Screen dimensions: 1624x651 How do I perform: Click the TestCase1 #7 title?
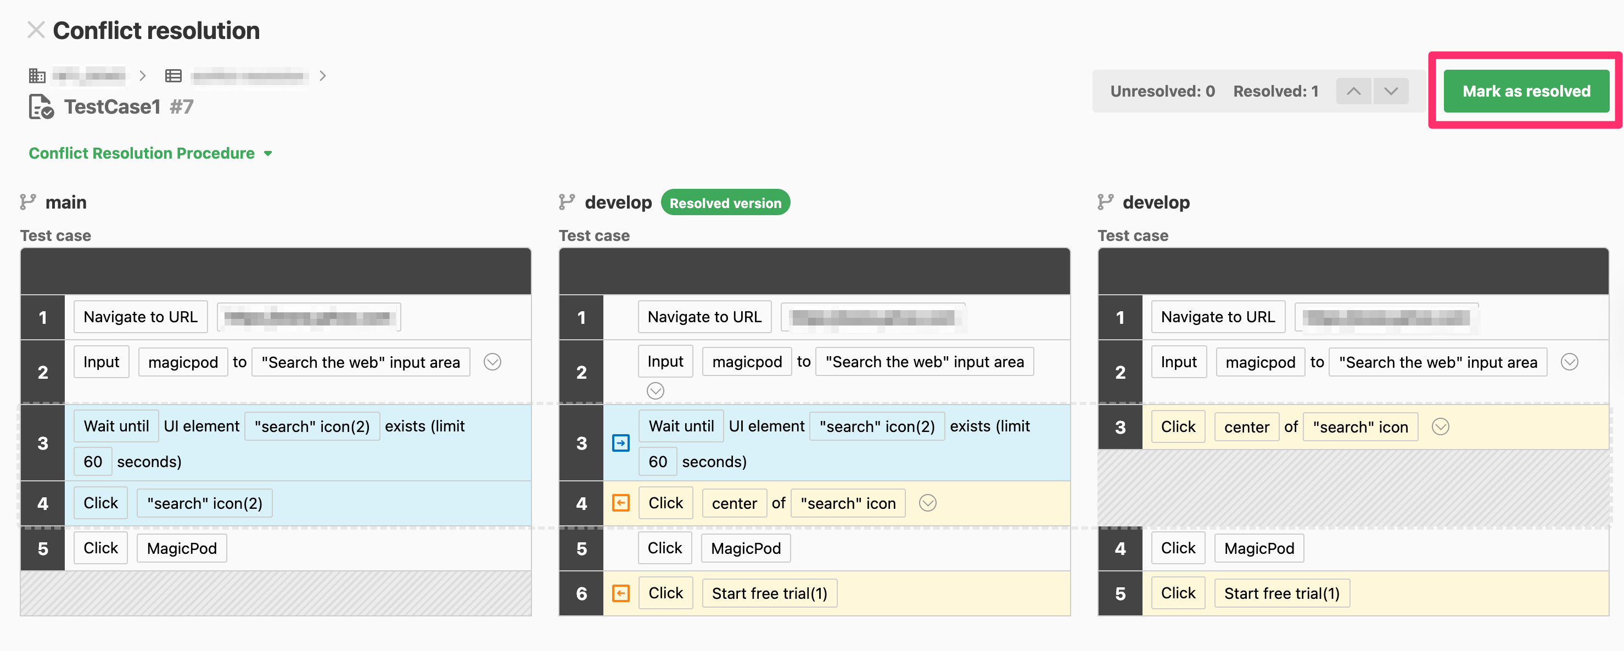[x=128, y=106]
